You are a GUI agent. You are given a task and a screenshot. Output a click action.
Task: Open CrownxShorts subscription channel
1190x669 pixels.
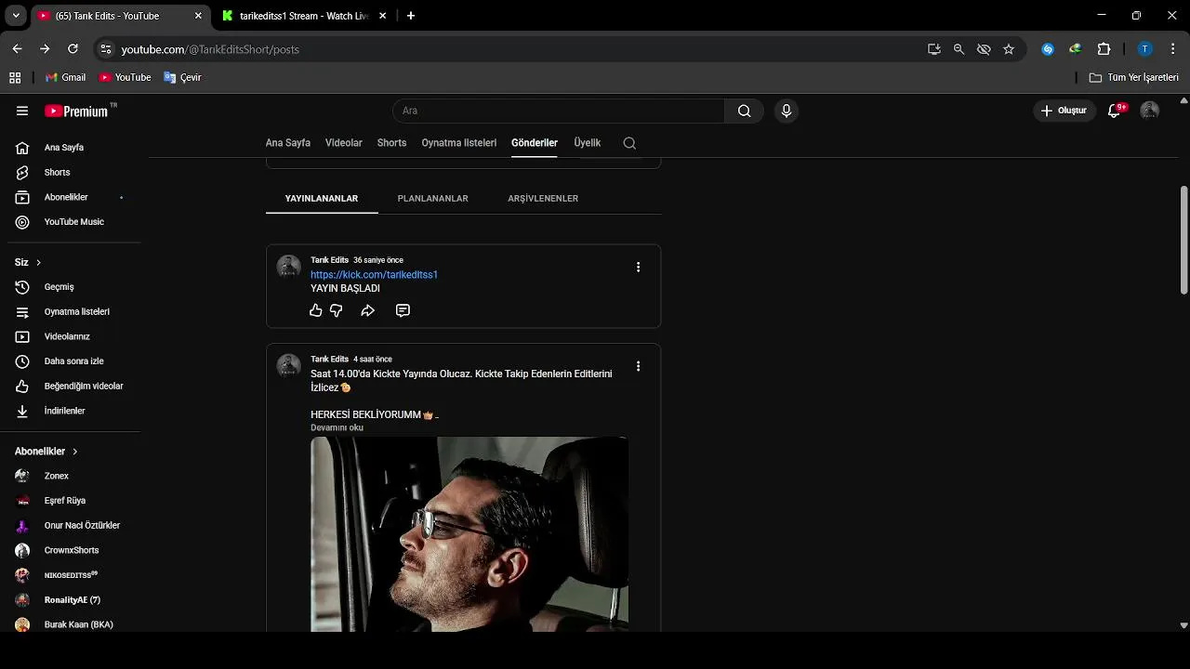pyautogui.click(x=70, y=550)
